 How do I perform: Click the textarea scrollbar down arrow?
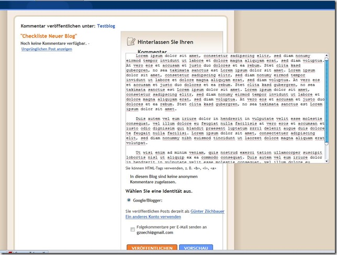[x=327, y=161]
